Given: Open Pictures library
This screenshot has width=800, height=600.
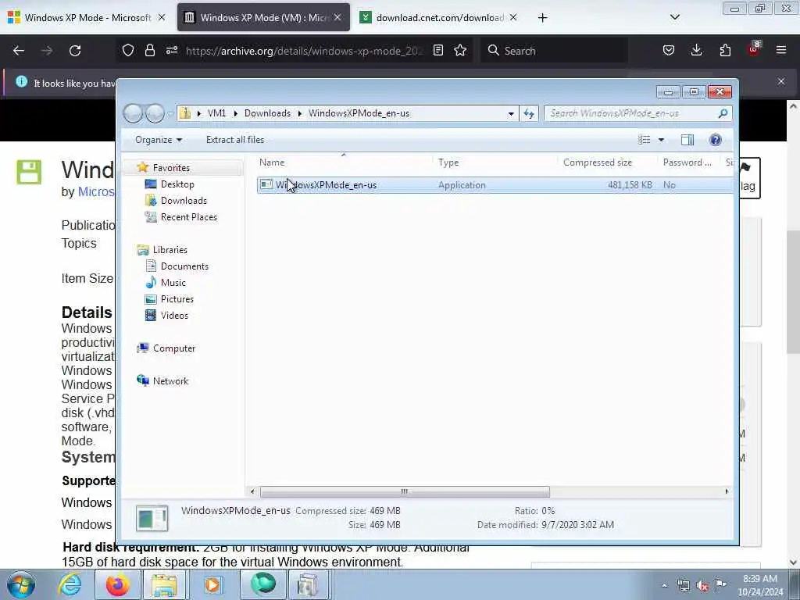Looking at the screenshot, I should (177, 299).
